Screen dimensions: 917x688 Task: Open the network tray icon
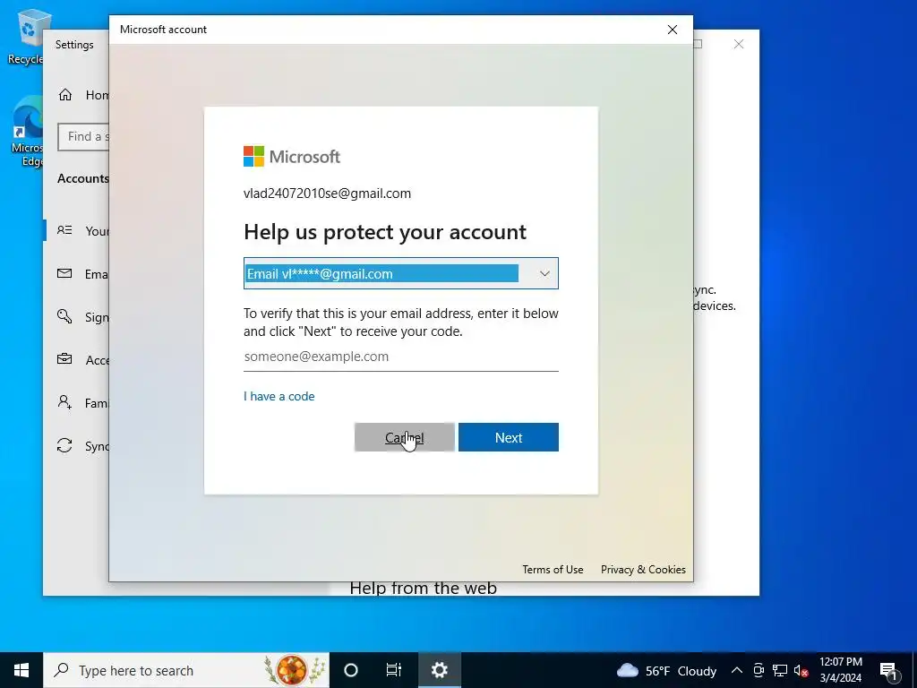780,670
